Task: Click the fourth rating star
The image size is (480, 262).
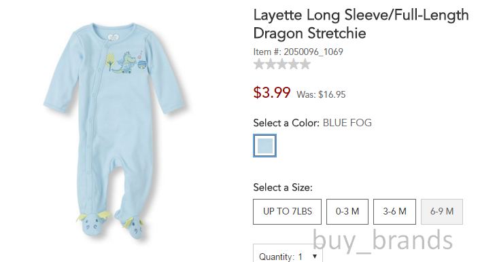Action: coord(294,64)
